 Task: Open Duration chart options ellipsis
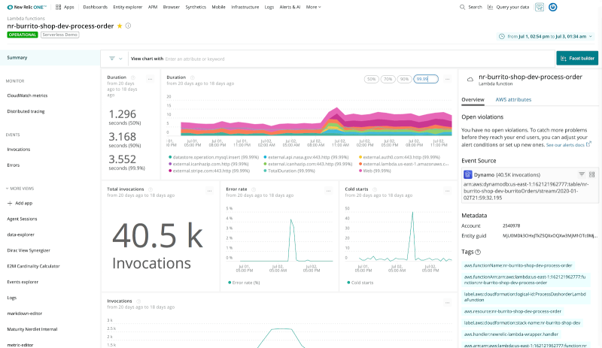(x=447, y=79)
